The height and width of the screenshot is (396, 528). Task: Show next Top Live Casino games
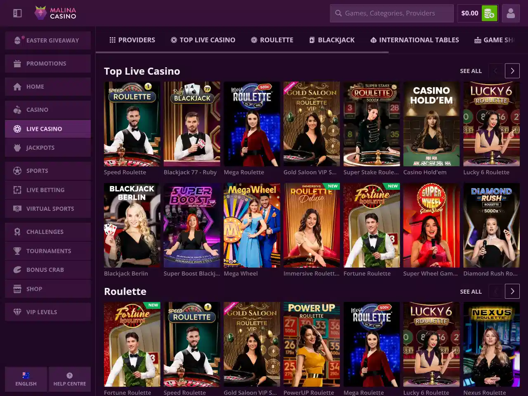pos(512,71)
